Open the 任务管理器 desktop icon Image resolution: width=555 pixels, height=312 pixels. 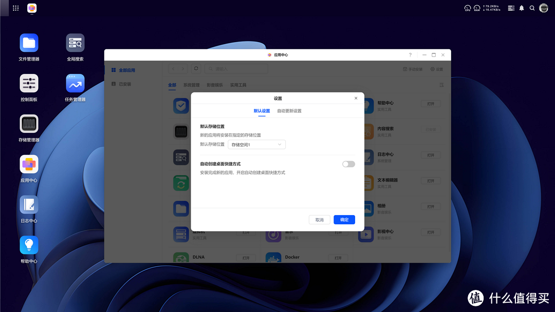(75, 84)
